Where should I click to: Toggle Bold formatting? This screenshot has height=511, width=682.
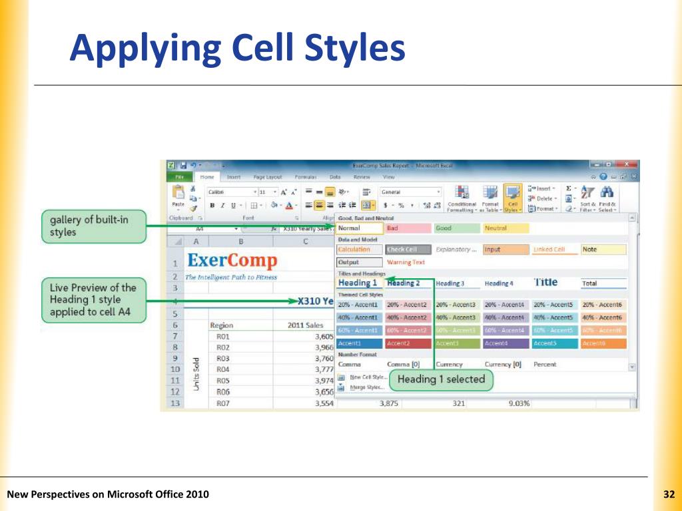pos(212,206)
